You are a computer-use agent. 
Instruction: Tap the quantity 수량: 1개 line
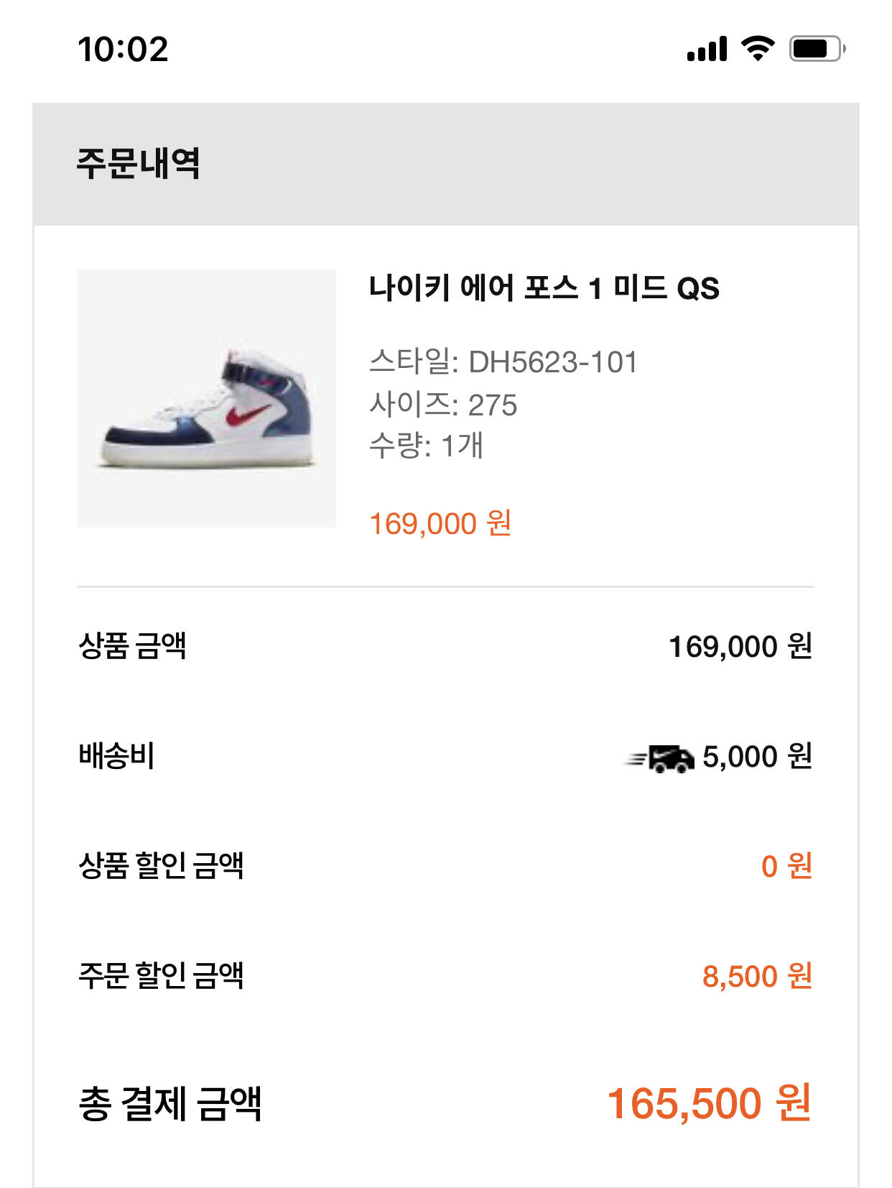[426, 446]
